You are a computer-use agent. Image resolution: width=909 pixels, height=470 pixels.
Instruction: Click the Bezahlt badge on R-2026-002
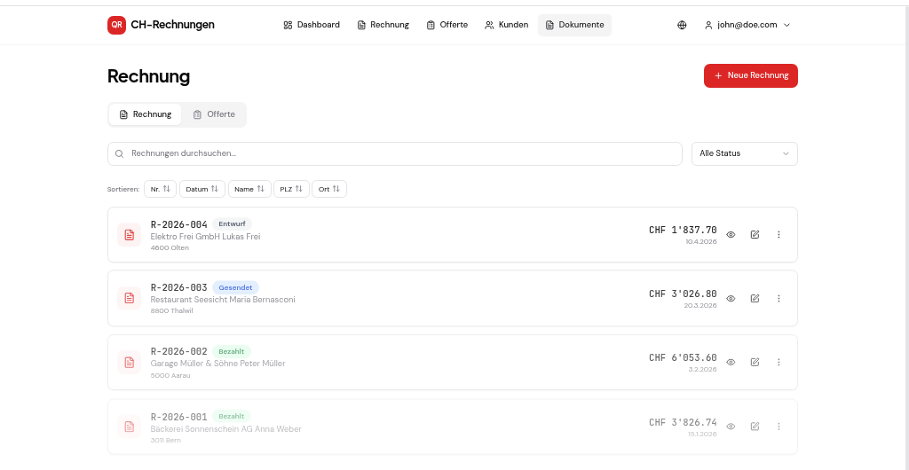point(232,351)
